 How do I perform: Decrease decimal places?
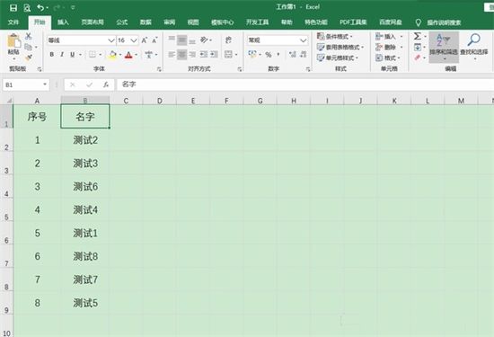304,55
